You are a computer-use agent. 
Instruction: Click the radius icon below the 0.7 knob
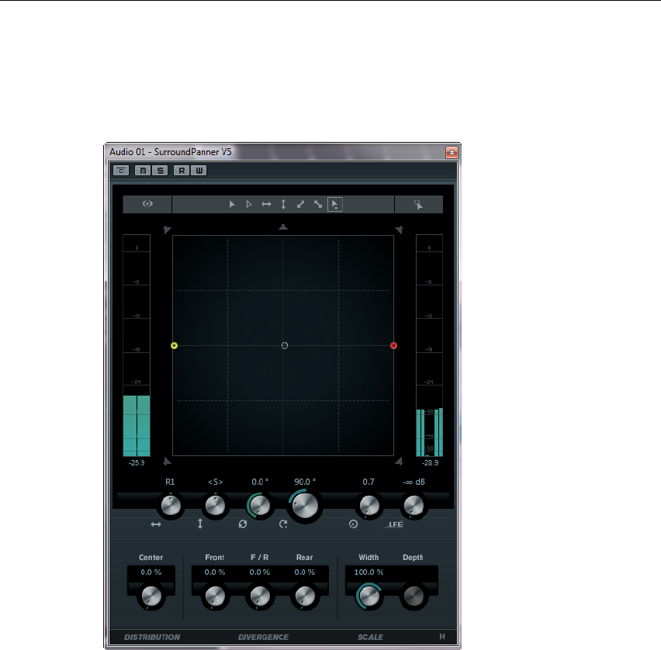[353, 524]
